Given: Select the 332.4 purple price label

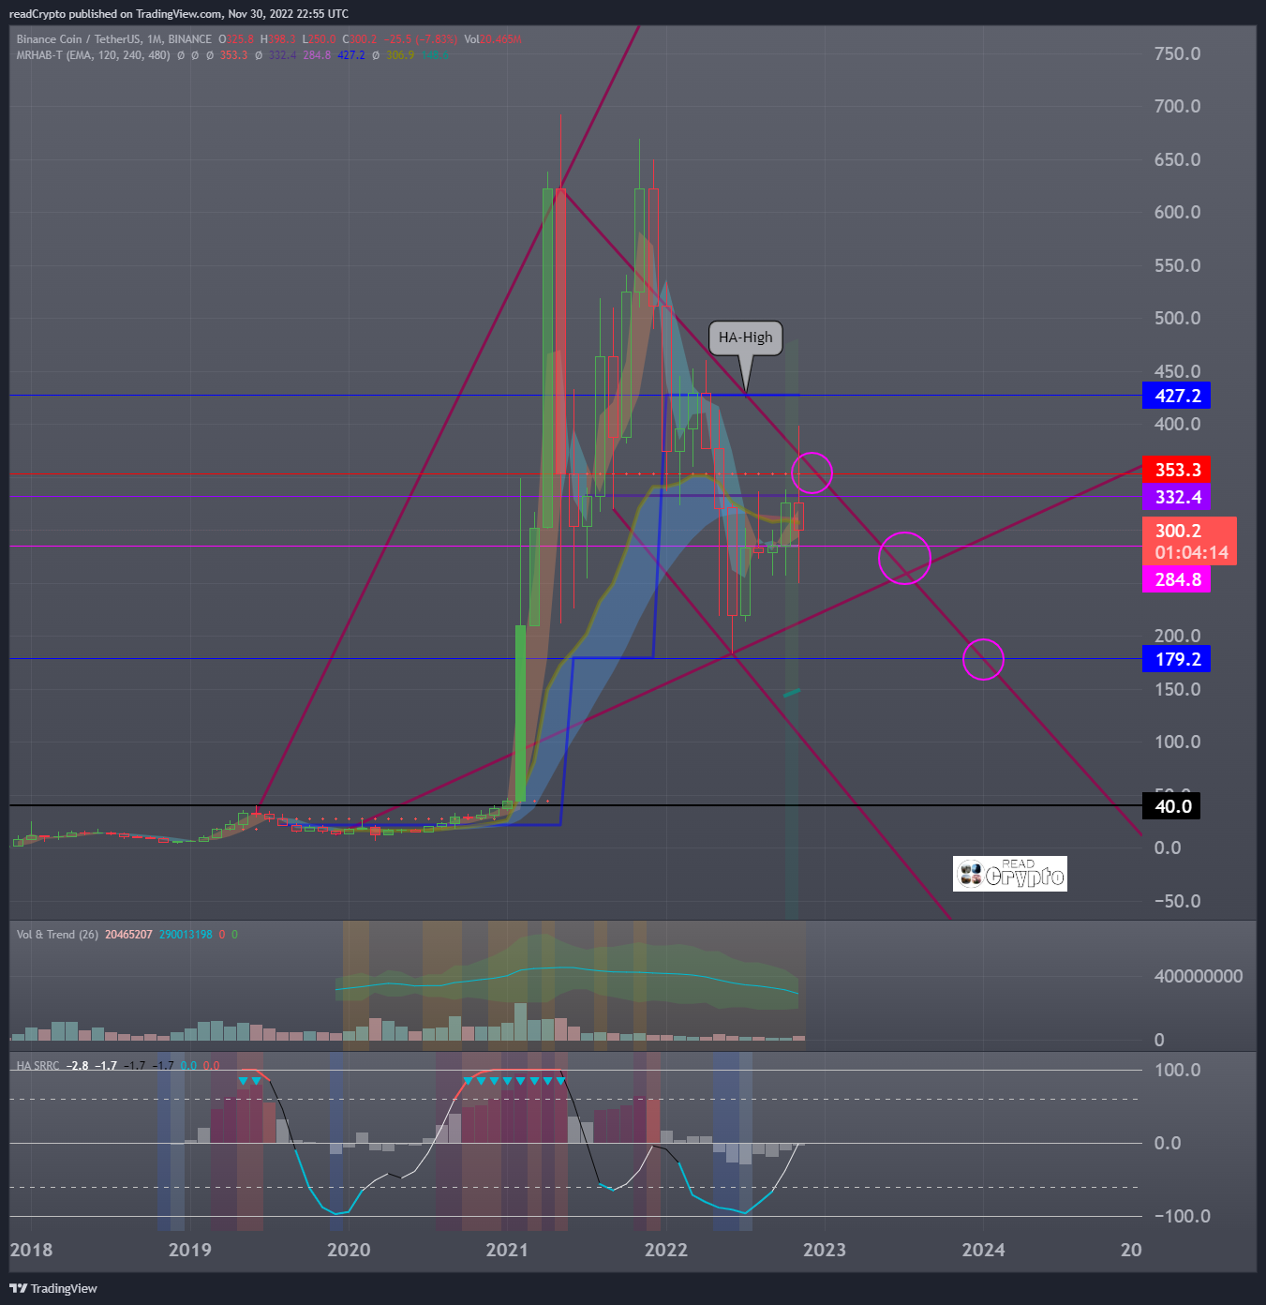Looking at the screenshot, I should (1177, 498).
